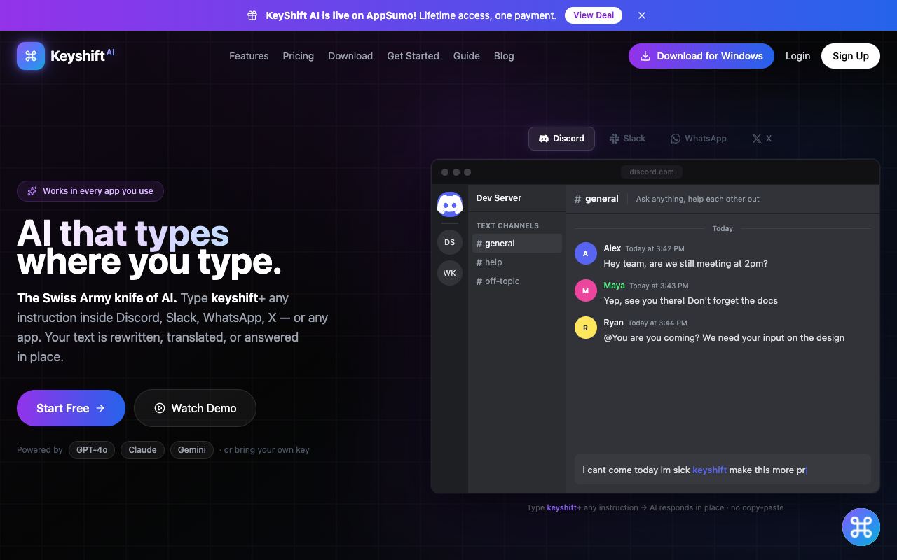The image size is (897, 560).
Task: Click the sparkle icon in works-everywhere badge
Action: tap(32, 191)
